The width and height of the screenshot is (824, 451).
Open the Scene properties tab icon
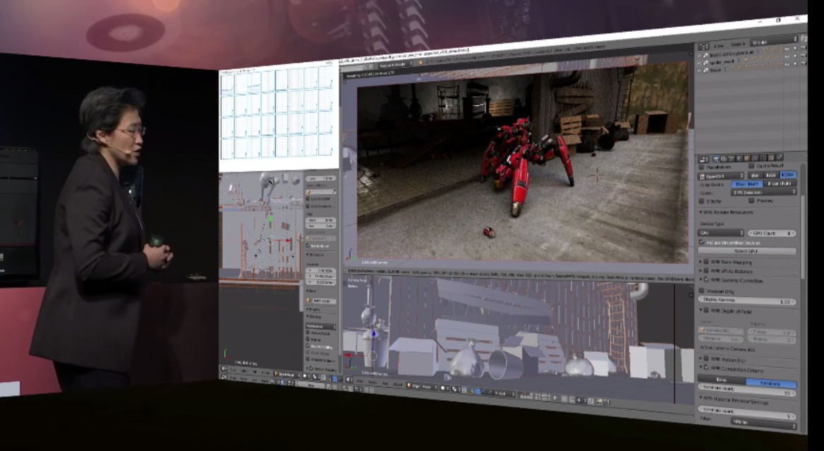pos(731,158)
